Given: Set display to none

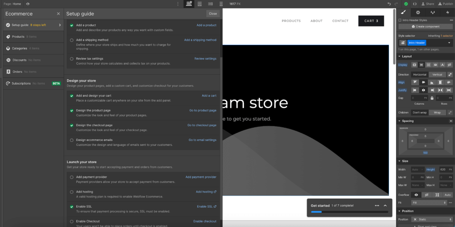Looking at the screenshot, I should coord(449,65).
